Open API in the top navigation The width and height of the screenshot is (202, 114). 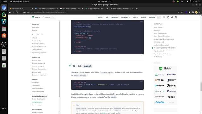107,17
